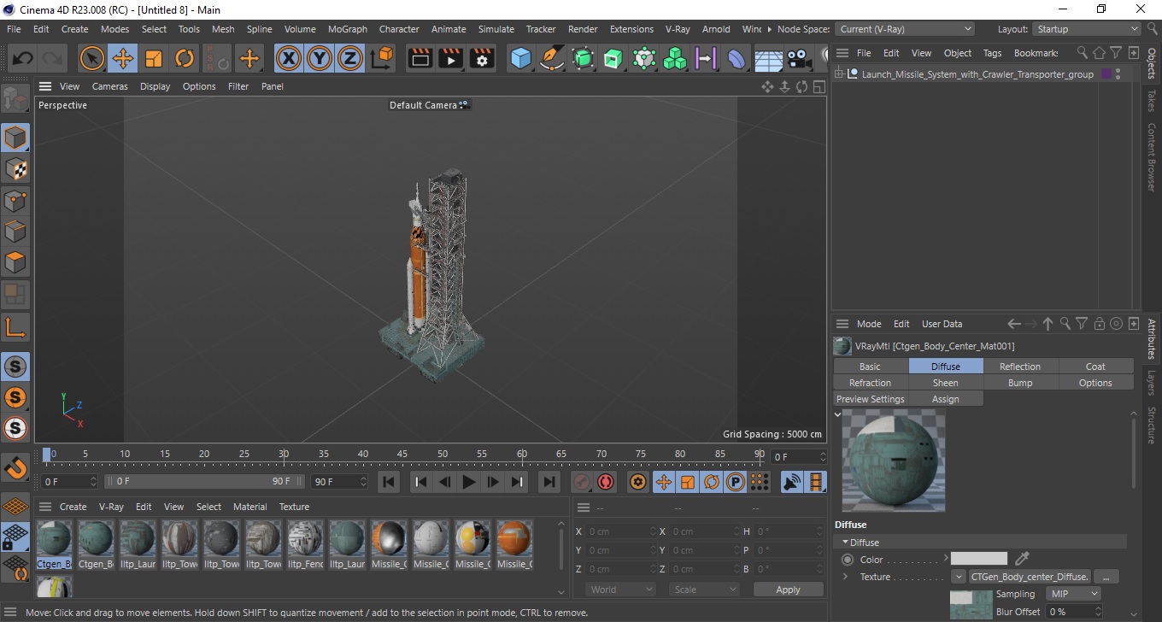Screen dimensions: 1162x622
Task: Click the Undo arrow icon
Action: [x=23, y=58]
